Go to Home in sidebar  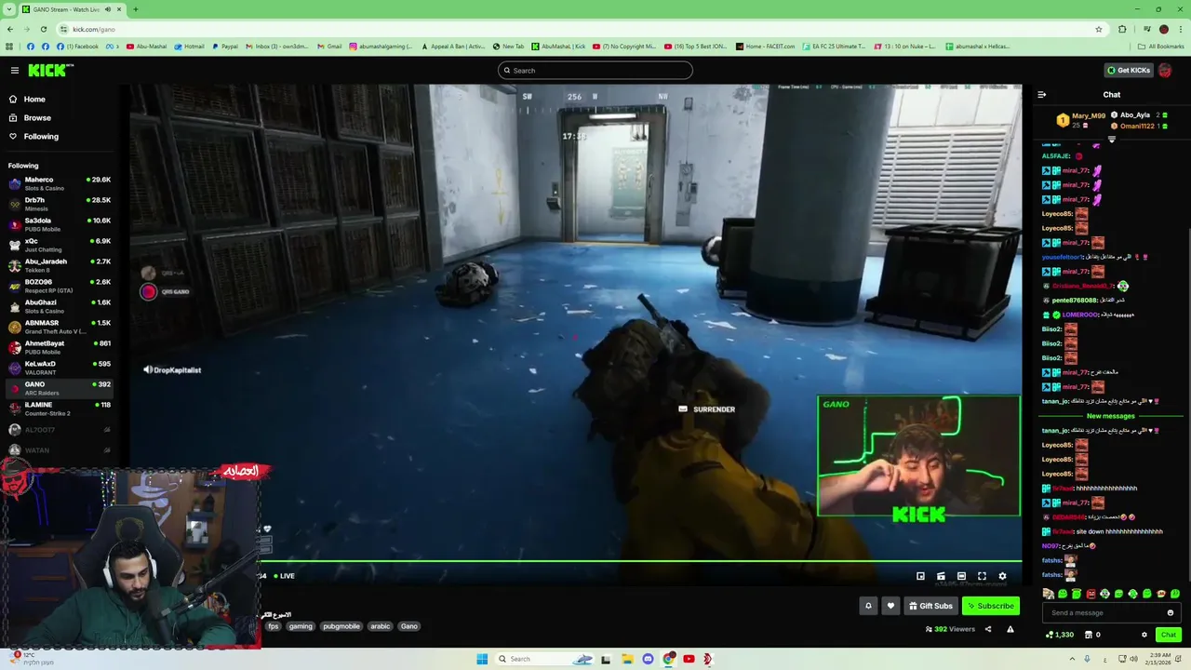[34, 100]
